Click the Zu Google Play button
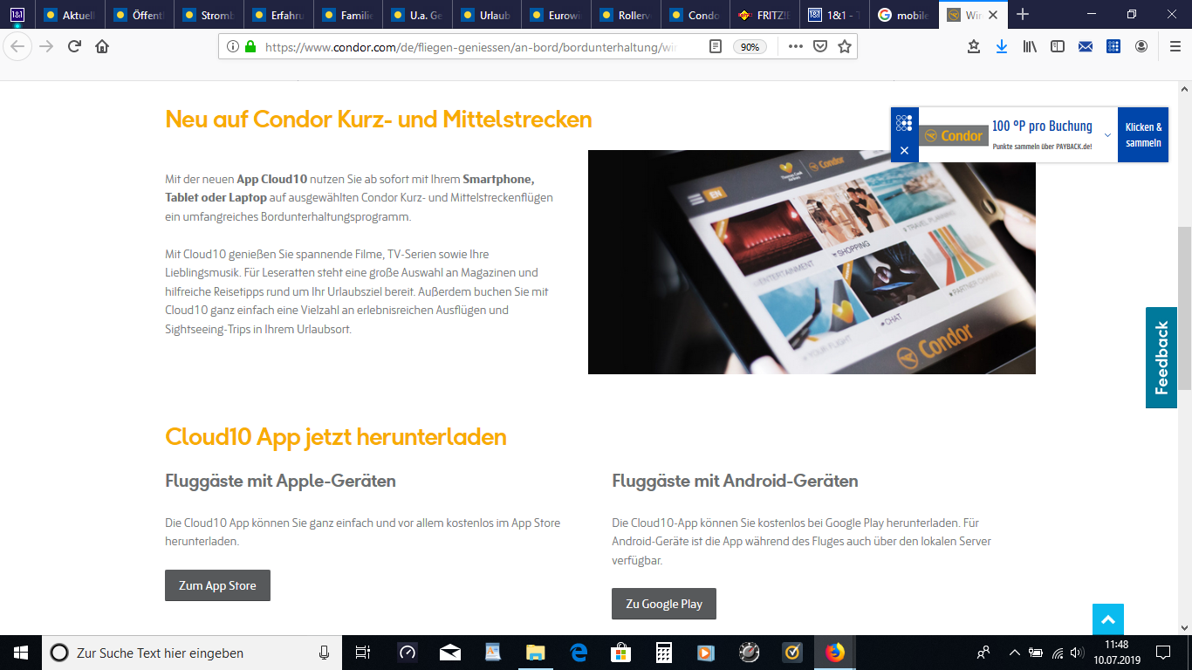This screenshot has height=670, width=1192. click(x=664, y=604)
